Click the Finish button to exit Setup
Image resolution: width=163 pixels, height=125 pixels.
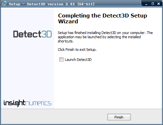tap(119, 117)
